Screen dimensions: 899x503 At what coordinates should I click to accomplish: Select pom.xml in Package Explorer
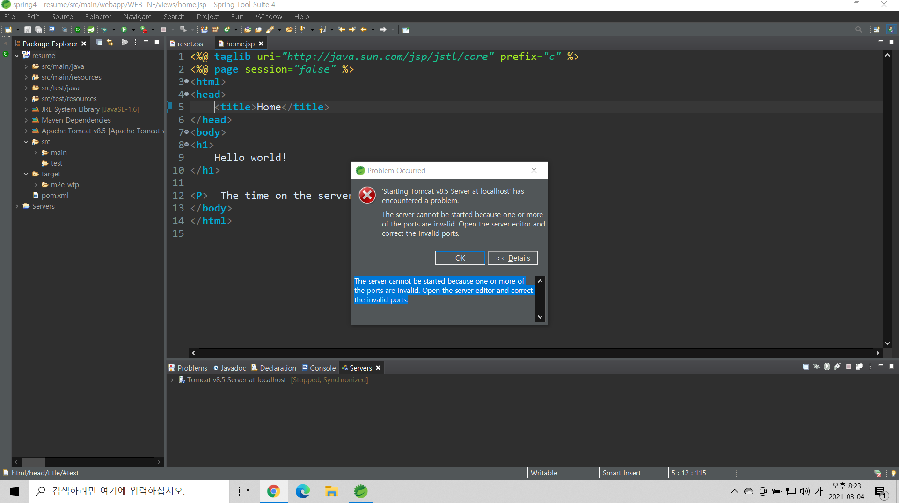click(55, 196)
